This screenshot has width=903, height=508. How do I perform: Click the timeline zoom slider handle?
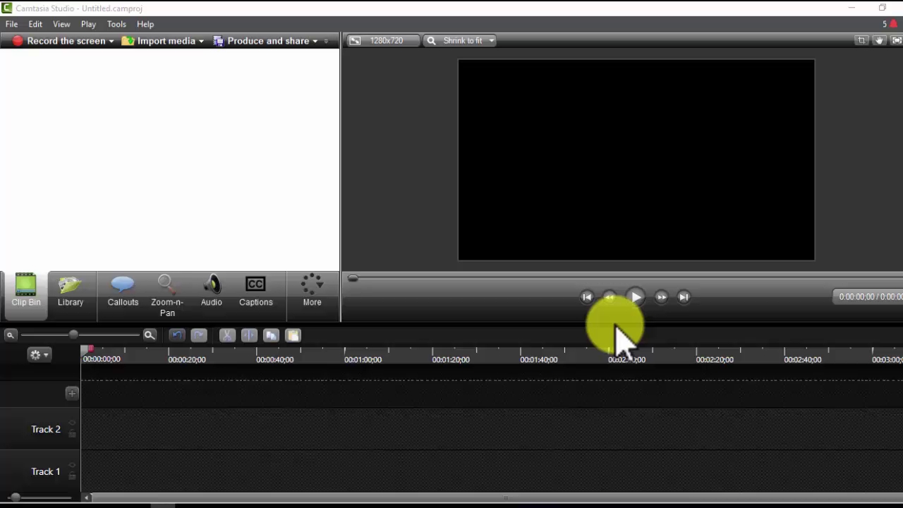(x=73, y=335)
